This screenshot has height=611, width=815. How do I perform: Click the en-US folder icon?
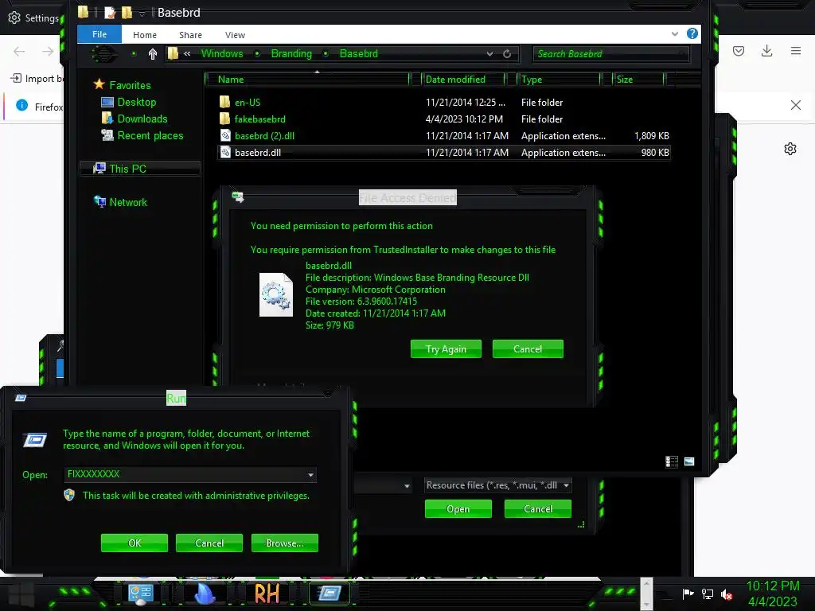224,102
